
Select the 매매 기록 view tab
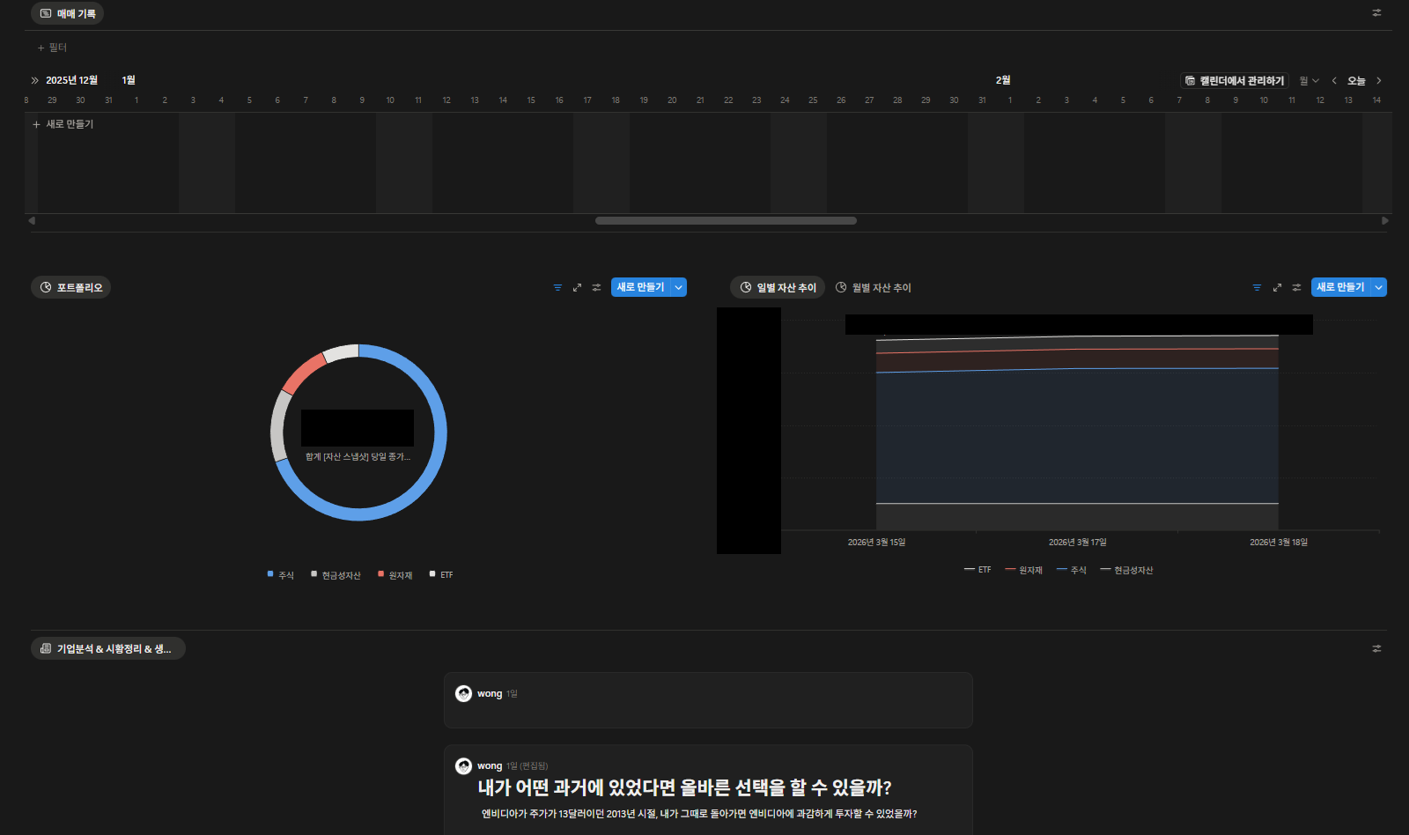(x=68, y=13)
